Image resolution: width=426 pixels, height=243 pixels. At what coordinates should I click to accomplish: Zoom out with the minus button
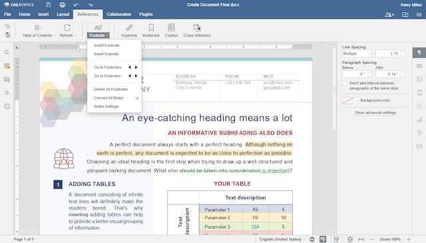pos(372,239)
